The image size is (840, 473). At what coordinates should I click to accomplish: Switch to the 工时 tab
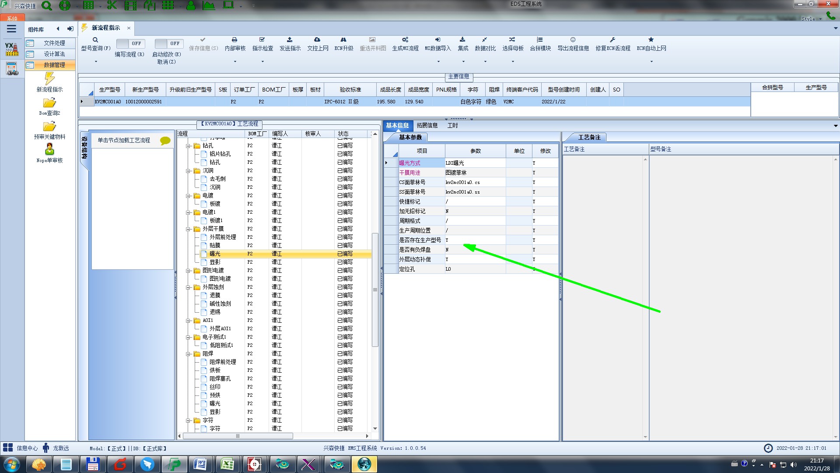[452, 126]
